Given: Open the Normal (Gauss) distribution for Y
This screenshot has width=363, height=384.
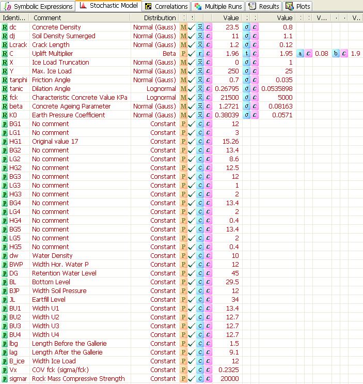Looking at the screenshot, I should coord(154,71).
